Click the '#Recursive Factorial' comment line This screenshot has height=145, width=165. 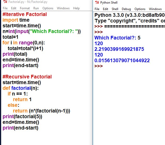click(x=27, y=77)
